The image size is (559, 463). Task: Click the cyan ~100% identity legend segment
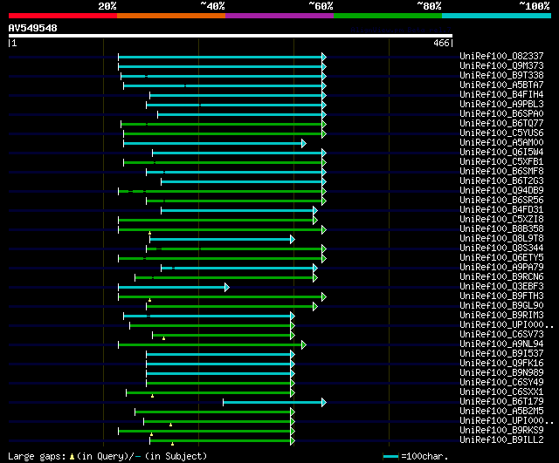click(x=497, y=16)
